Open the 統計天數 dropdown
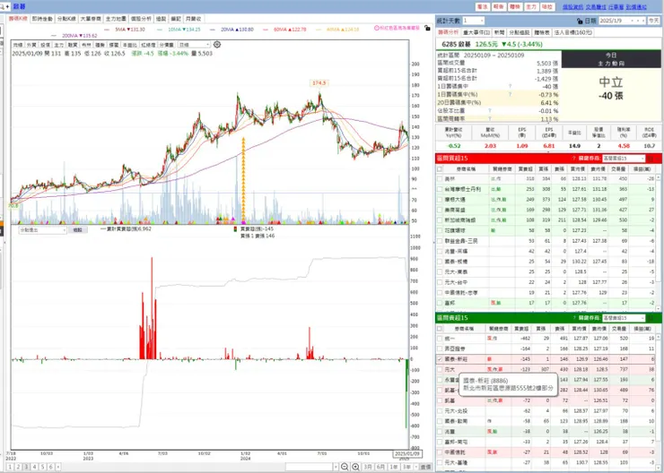The image size is (664, 473). point(474,21)
